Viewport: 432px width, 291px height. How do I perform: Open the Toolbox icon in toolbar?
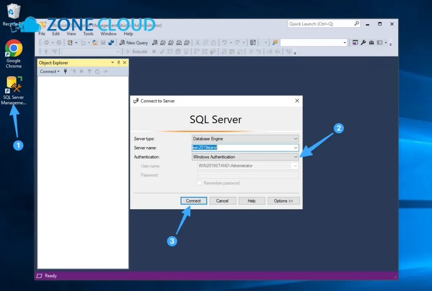tap(371, 43)
